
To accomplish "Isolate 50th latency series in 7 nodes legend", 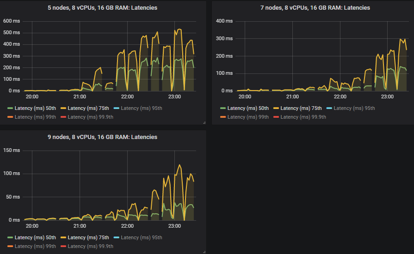I will click(x=247, y=108).
